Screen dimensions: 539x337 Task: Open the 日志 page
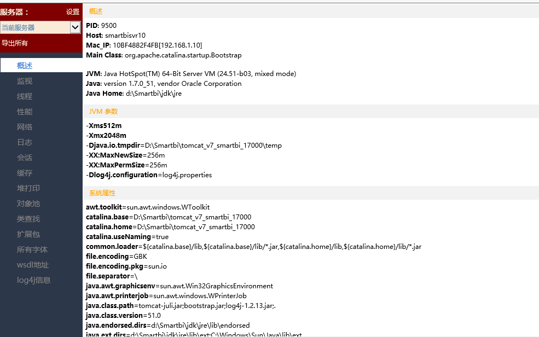25,142
